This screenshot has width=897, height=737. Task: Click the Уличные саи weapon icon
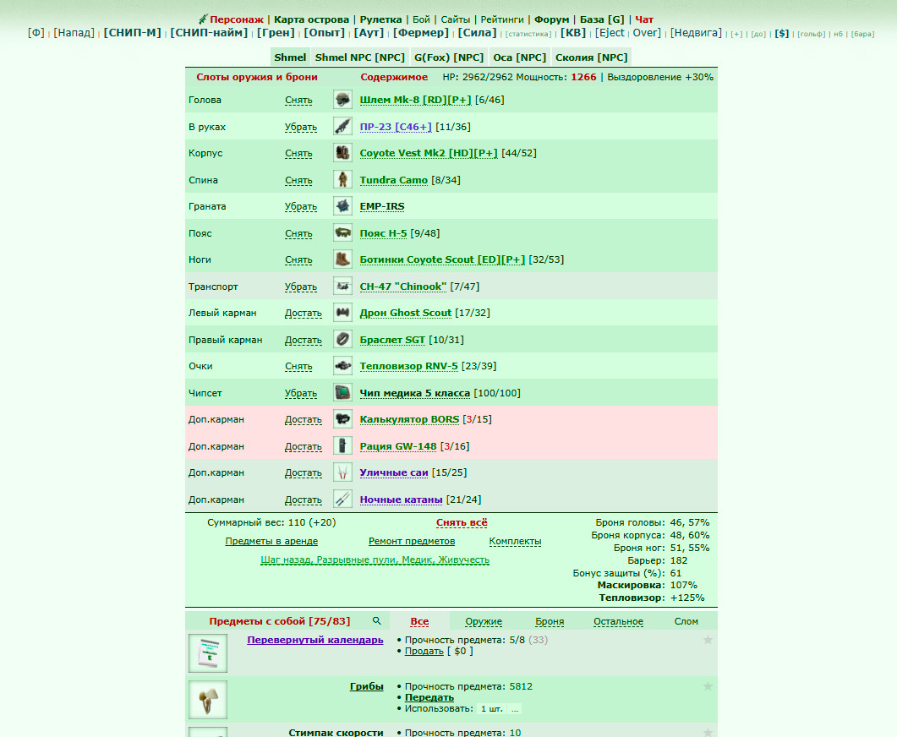342,472
